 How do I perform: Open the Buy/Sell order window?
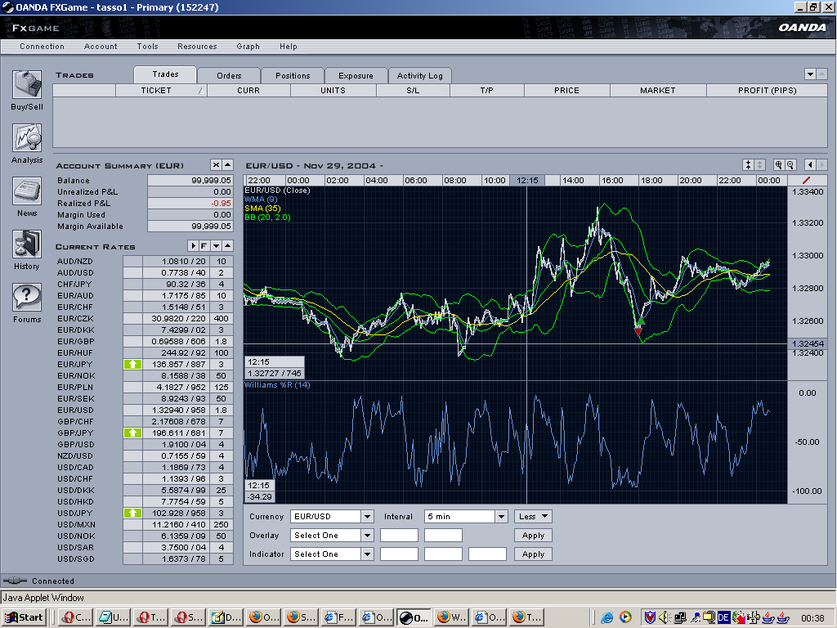[x=27, y=86]
